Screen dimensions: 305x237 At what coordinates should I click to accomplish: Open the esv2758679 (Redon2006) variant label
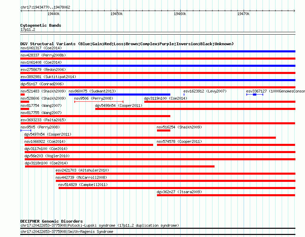click(43, 70)
